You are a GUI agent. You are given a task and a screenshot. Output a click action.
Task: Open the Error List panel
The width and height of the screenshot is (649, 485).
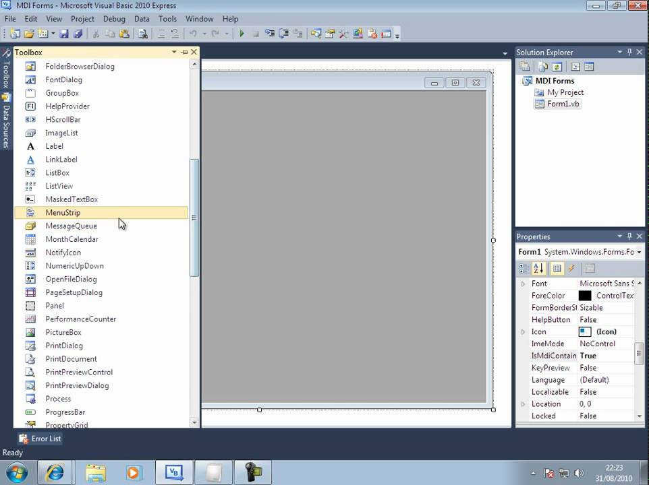[x=40, y=439]
